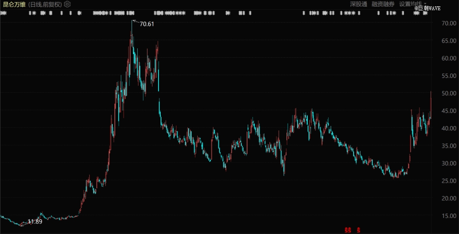Open the 设置均线 moving average settings
Screen dimensions: 459x234
pos(410,4)
